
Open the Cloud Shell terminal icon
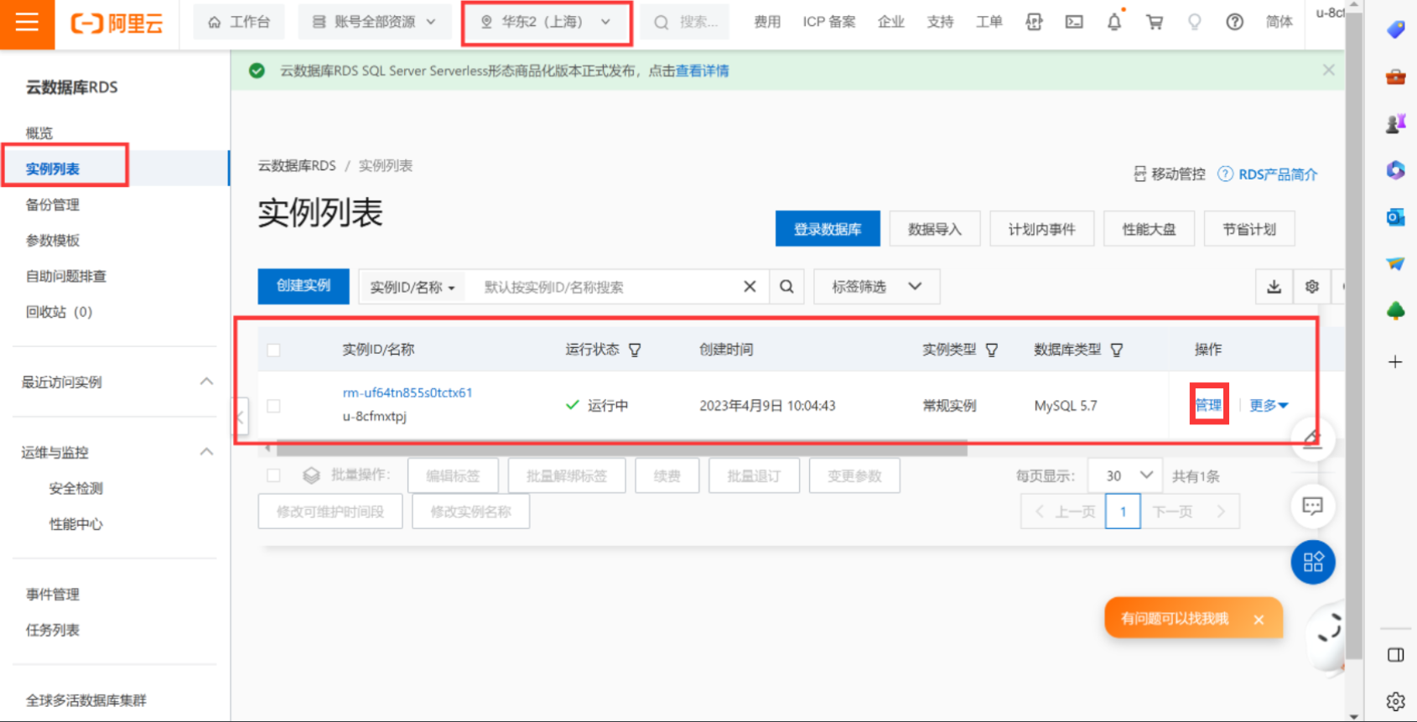[1074, 22]
